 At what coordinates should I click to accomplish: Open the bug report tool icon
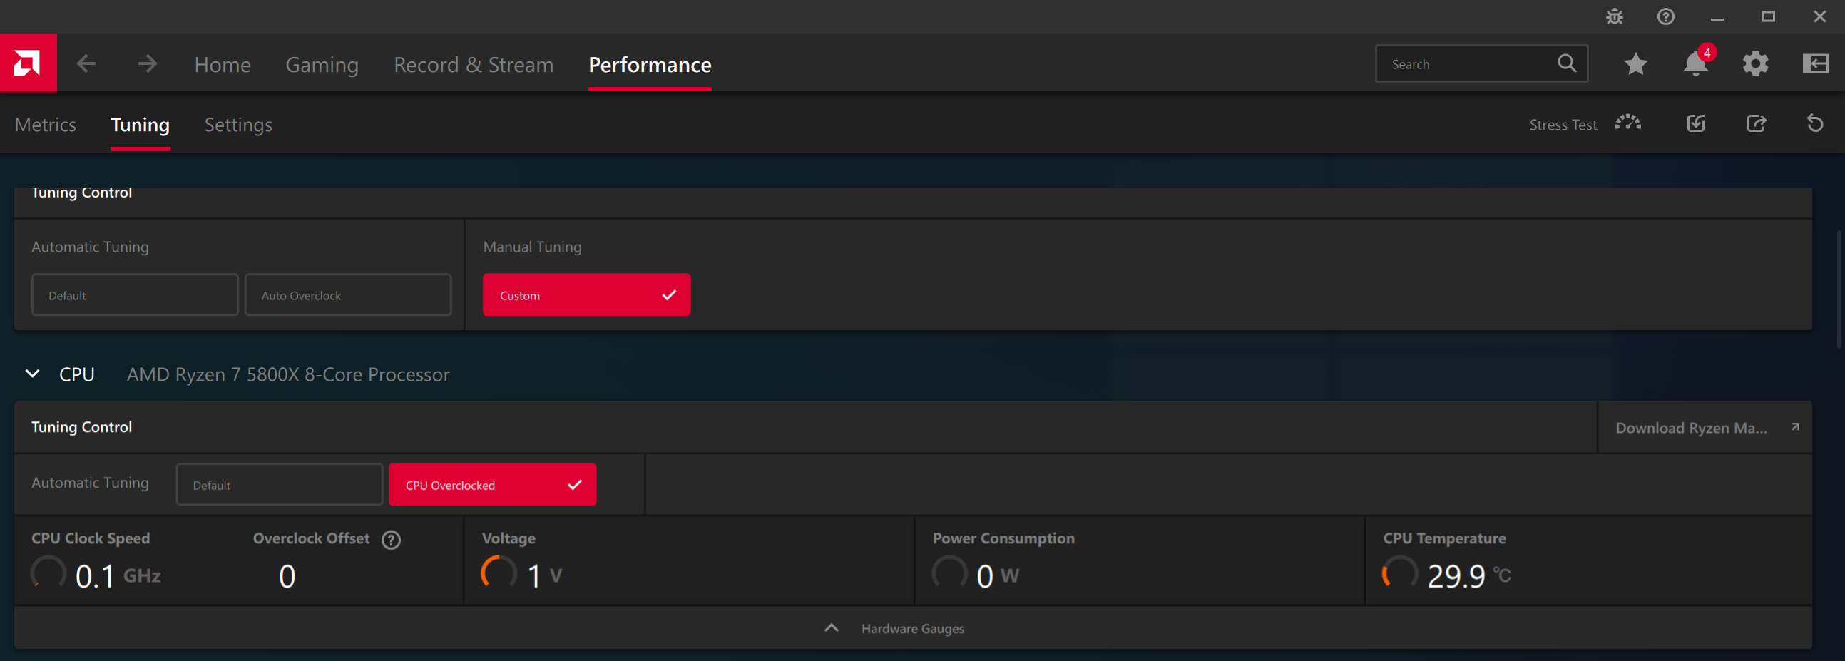pos(1615,16)
